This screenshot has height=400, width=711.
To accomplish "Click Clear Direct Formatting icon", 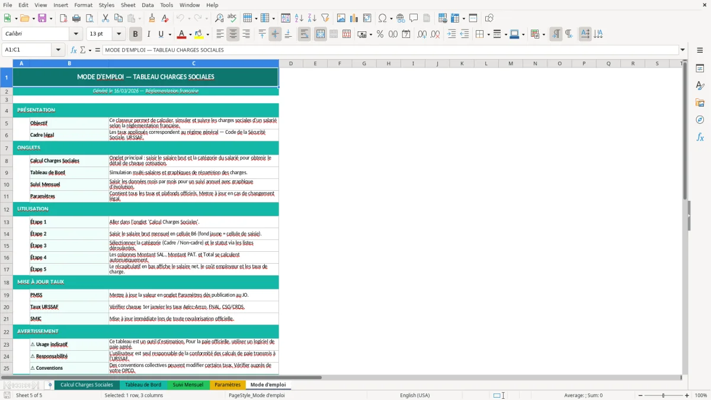I will tap(165, 18).
